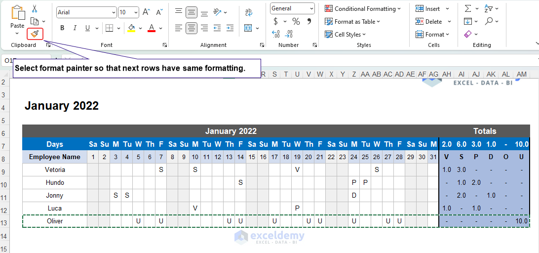Viewport: 539px width, 253px height.
Task: Apply red Font Color A
Action: point(152,28)
